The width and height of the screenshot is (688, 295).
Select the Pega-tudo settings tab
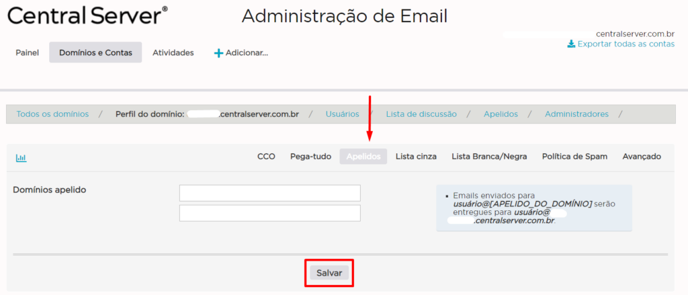point(310,157)
